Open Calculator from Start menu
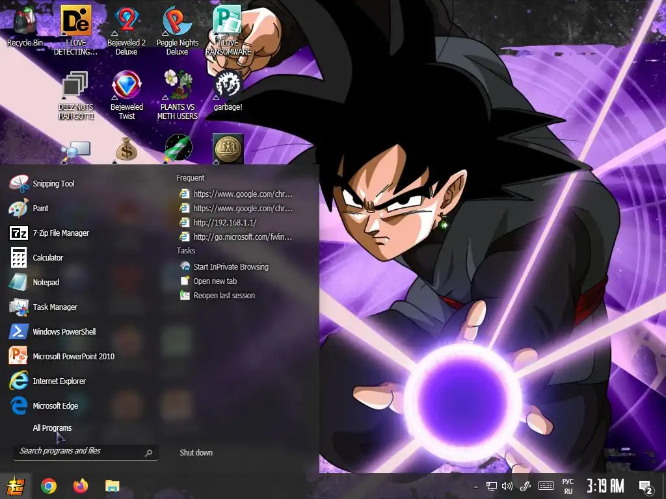The width and height of the screenshot is (666, 499). [x=36, y=257]
